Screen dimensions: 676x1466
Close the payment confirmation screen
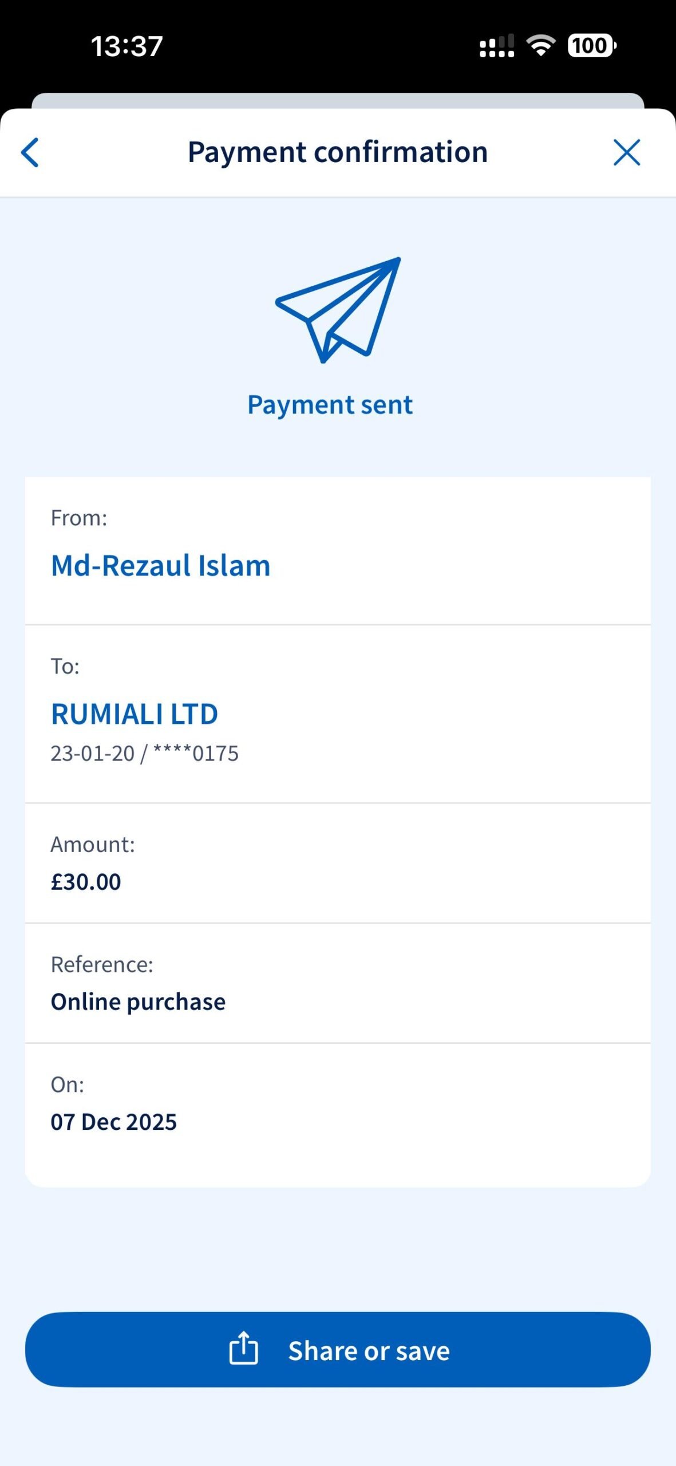(x=626, y=152)
